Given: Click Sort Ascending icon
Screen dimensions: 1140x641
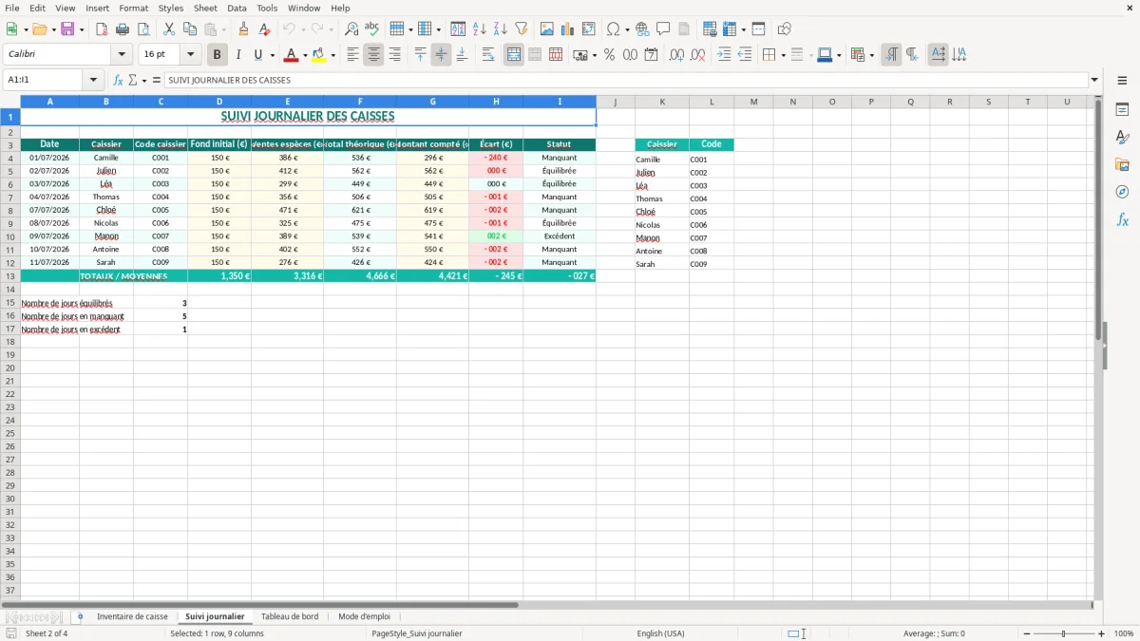Looking at the screenshot, I should [480, 29].
